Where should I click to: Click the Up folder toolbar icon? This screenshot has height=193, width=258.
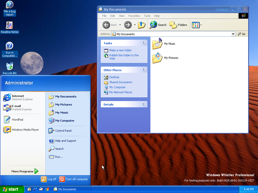[x=142, y=25]
